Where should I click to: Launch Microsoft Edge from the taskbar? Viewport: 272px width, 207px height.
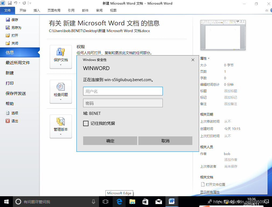(x=119, y=202)
